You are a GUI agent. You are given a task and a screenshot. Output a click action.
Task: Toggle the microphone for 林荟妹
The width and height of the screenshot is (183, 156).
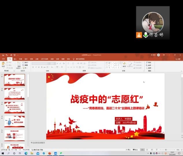click(145, 35)
